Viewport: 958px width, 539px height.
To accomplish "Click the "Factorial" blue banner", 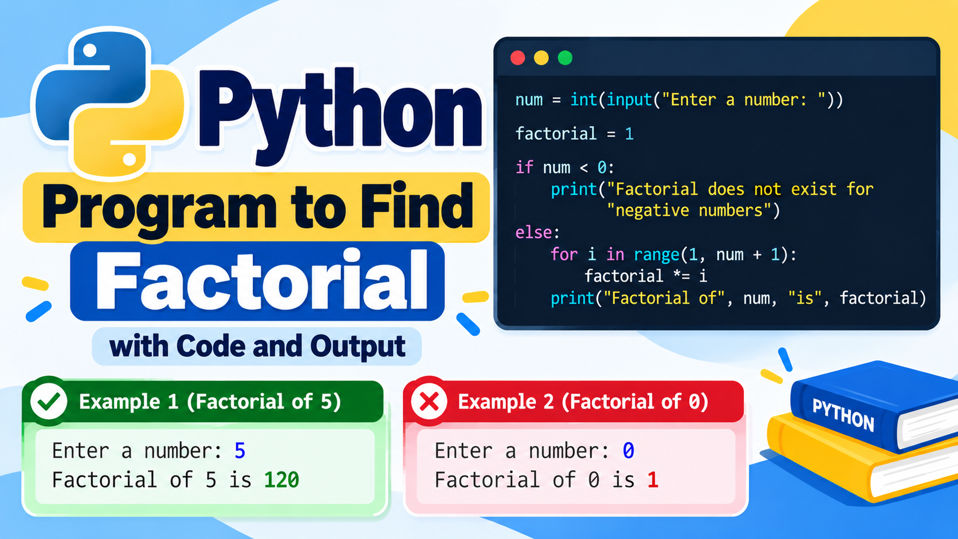I will (257, 281).
